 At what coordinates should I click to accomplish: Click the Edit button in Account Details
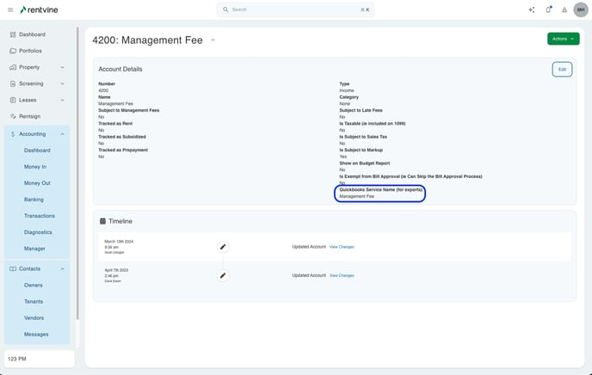pyautogui.click(x=562, y=69)
